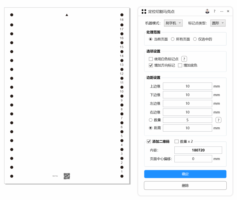The image size is (237, 200).
Task: Click the 删除 button
Action: point(185,185)
